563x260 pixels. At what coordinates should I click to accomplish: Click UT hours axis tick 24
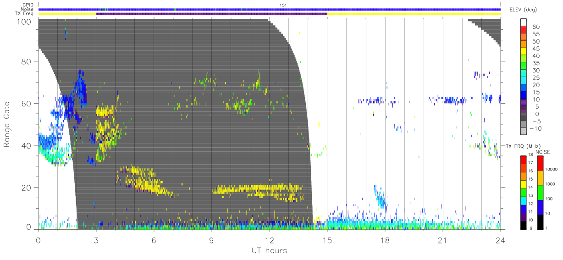click(x=500, y=240)
